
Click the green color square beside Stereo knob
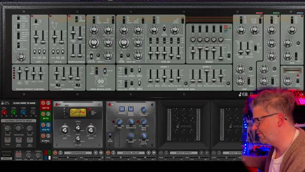point(50,152)
